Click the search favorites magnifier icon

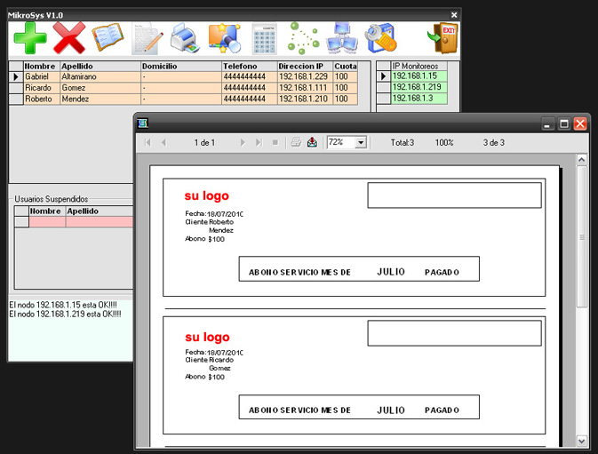225,38
